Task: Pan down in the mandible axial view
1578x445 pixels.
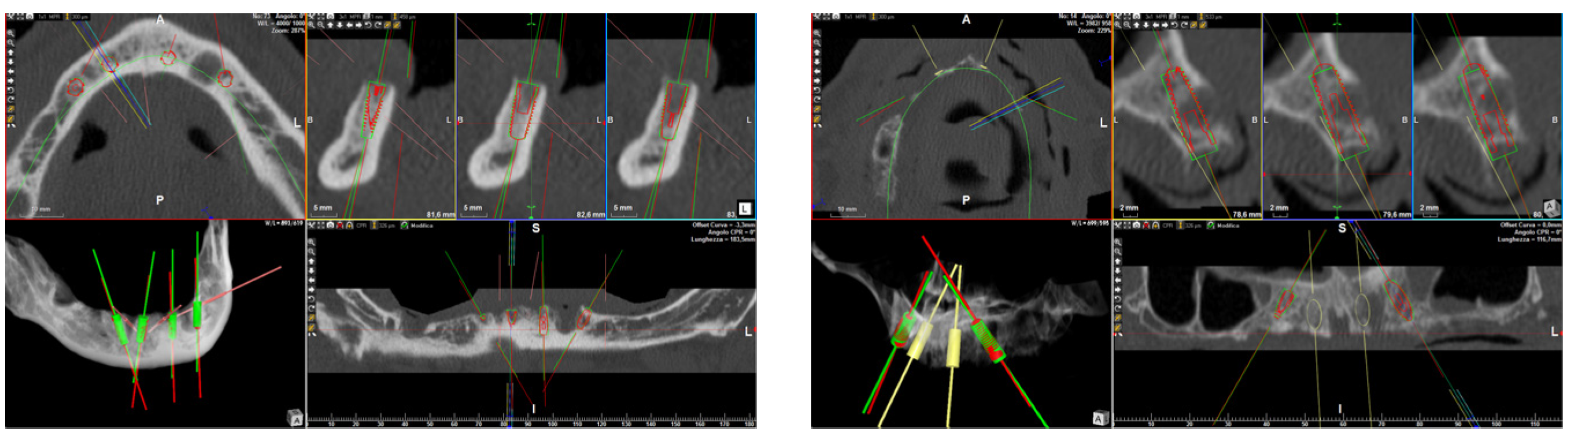Action: click(11, 62)
